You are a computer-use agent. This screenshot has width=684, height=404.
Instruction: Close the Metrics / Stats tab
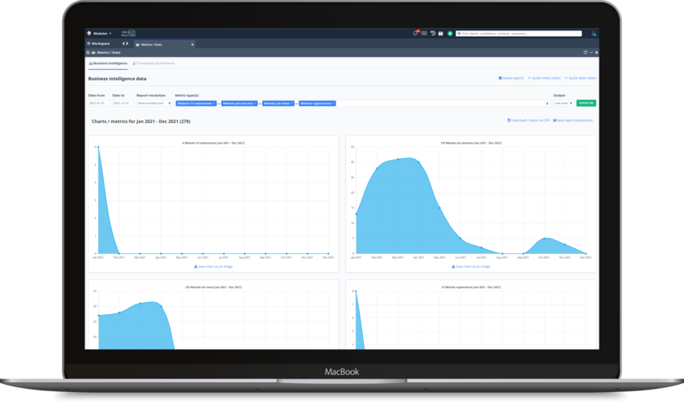[x=192, y=44]
